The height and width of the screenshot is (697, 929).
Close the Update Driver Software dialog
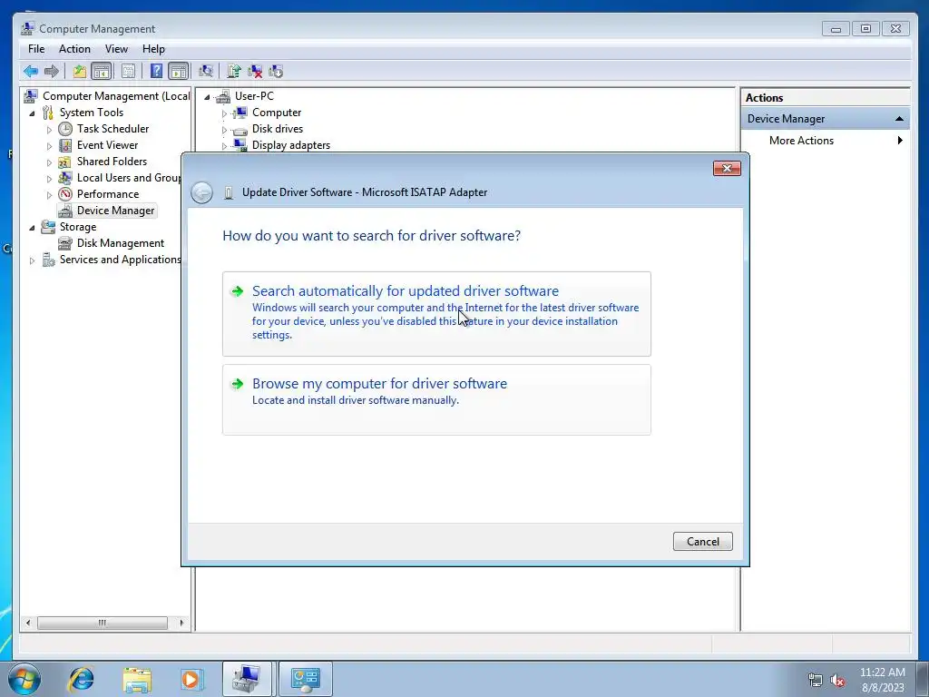point(727,169)
